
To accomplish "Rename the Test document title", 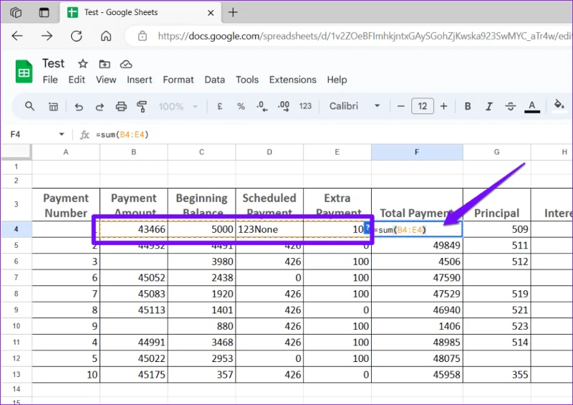I will (53, 63).
